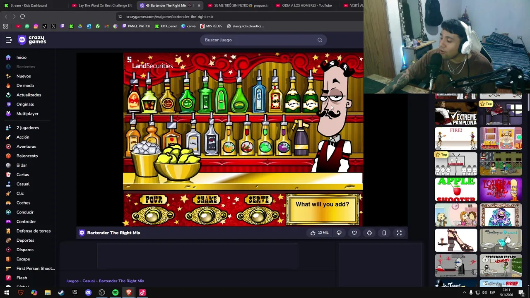Open Apple Shooter game thumbnail
Screen dimensions: 530x298
(456, 189)
